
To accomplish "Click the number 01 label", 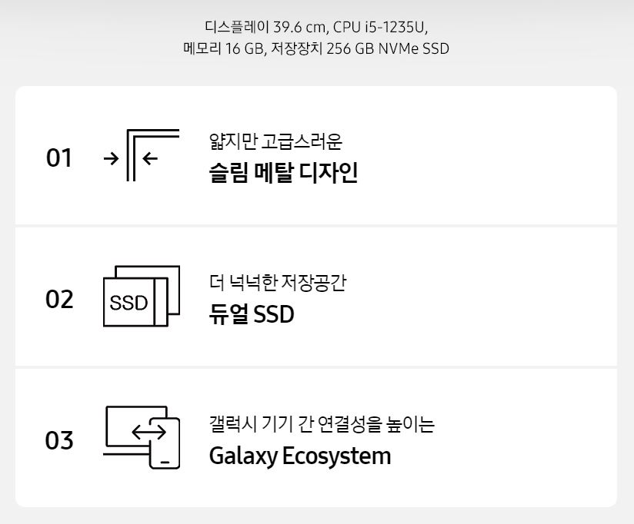I will (x=59, y=158).
